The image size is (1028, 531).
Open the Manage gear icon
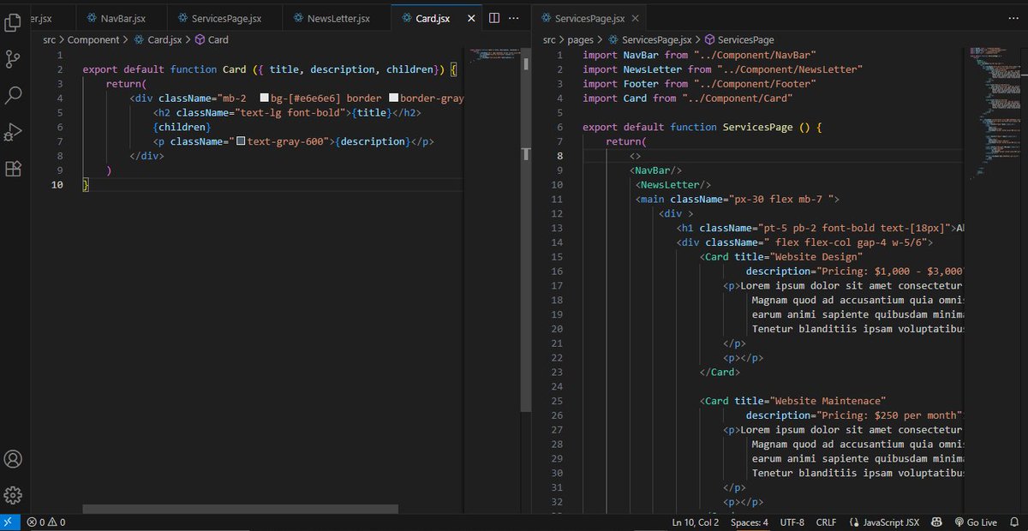13,495
